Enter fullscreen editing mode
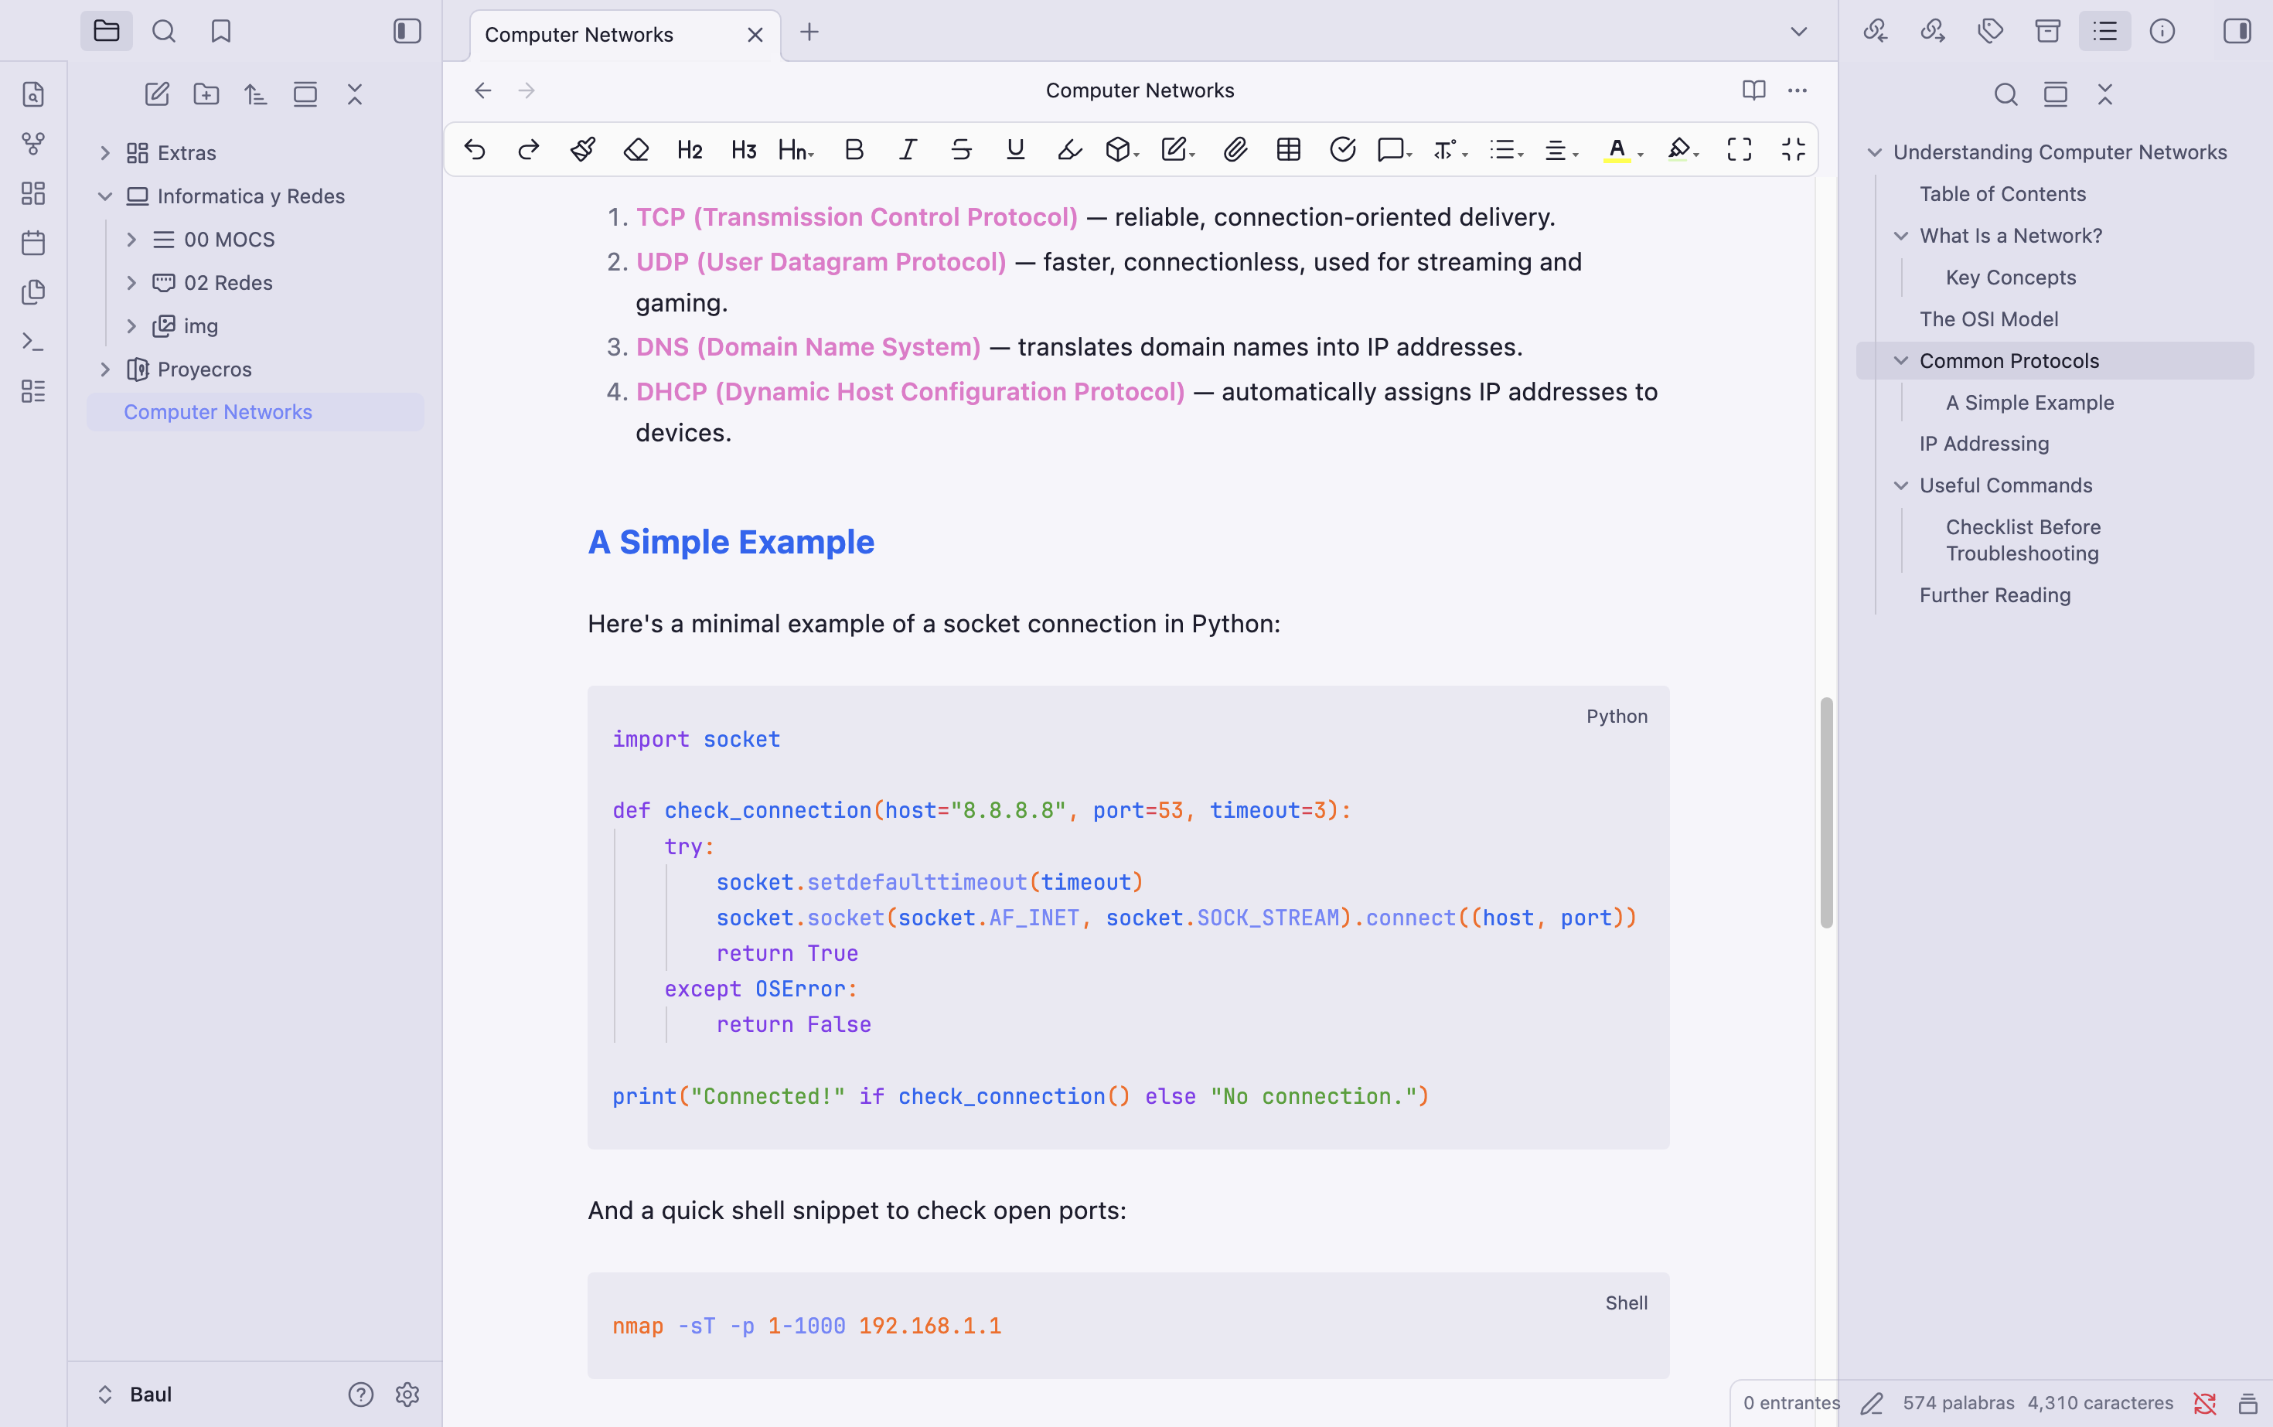2273x1427 pixels. tap(1740, 149)
